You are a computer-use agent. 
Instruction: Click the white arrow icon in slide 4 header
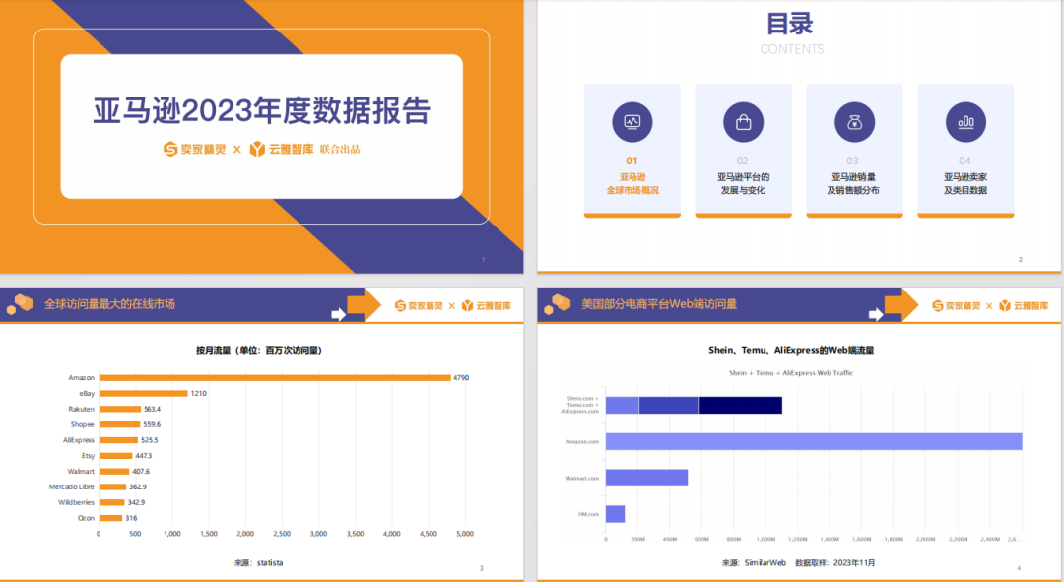click(x=878, y=316)
